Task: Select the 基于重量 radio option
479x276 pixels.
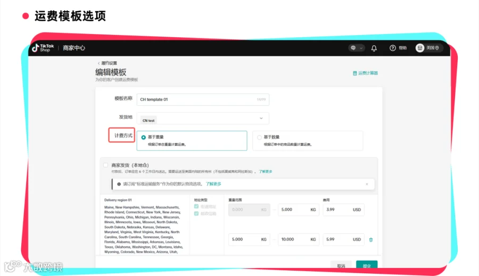Action: 143,137
